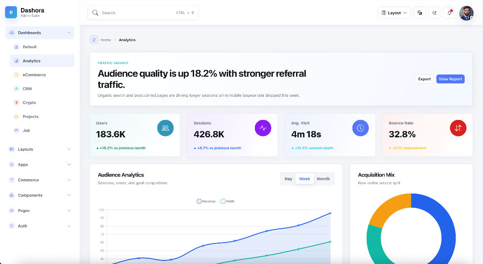Expand the Auth menu chevron

[69, 226]
